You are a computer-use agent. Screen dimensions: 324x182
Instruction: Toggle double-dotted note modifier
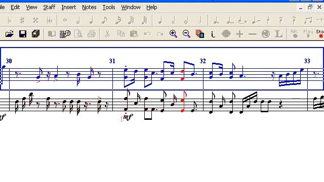coord(230,20)
